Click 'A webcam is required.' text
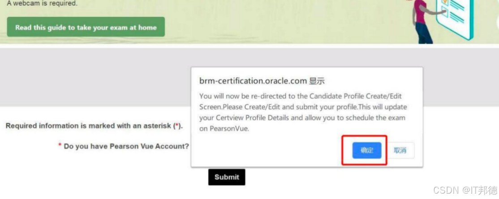 tap(42, 4)
